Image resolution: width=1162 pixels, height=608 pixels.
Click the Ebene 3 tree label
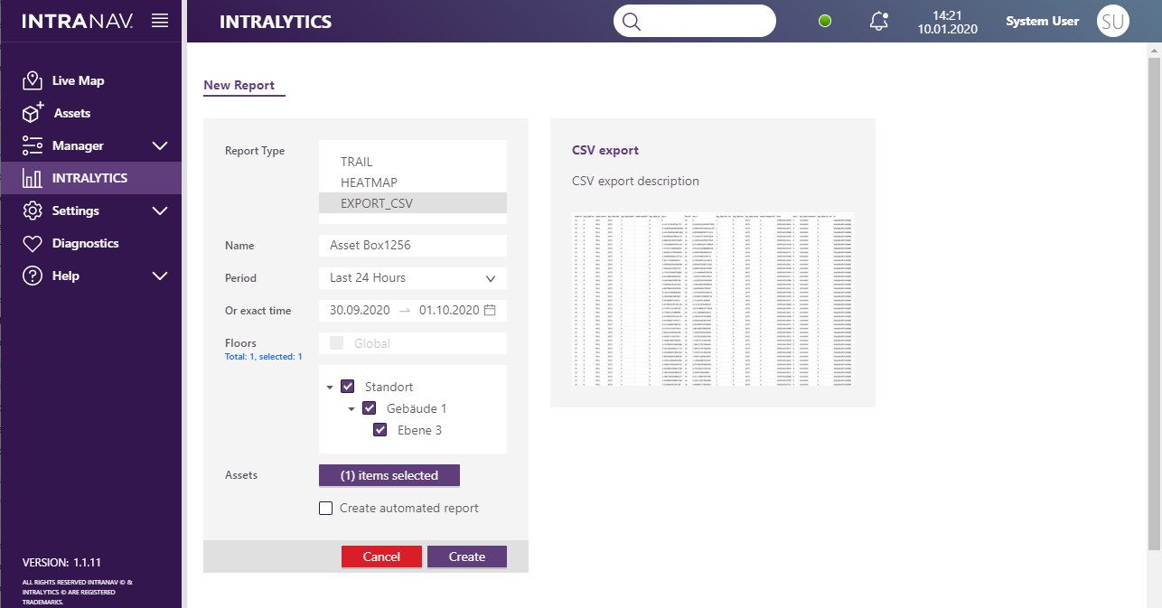419,430
